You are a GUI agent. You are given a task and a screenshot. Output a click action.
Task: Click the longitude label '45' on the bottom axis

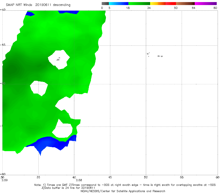[110, 177]
